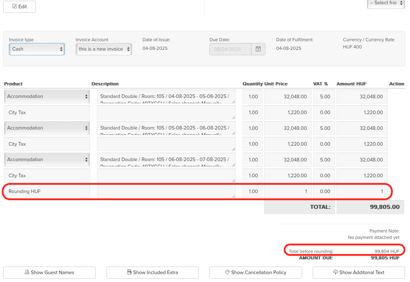Open the Invoice type dropdown showing Cash
Screen dimensions: 410x282
coord(37,49)
